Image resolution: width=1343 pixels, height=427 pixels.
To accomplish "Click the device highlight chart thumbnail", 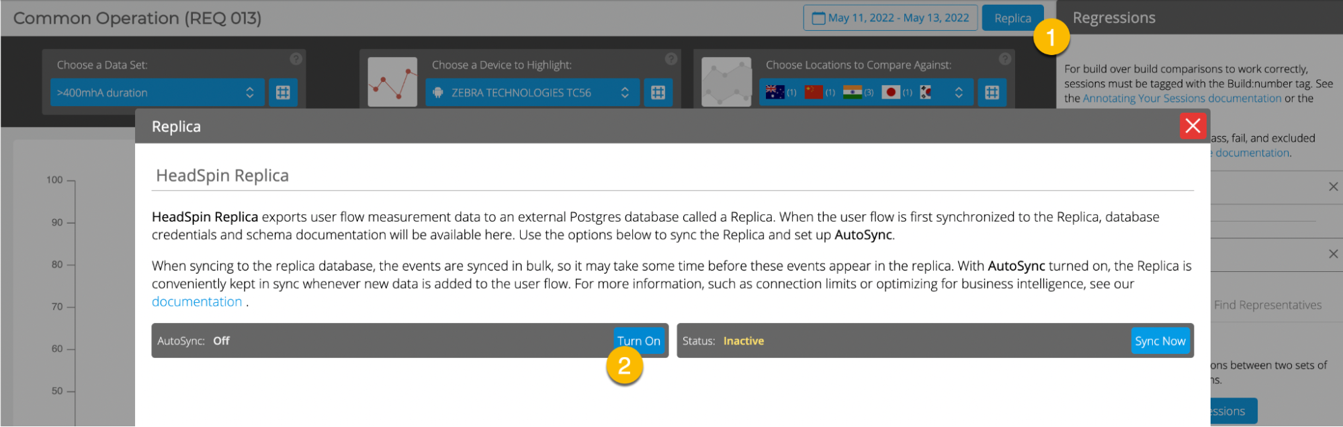I will pos(392,82).
